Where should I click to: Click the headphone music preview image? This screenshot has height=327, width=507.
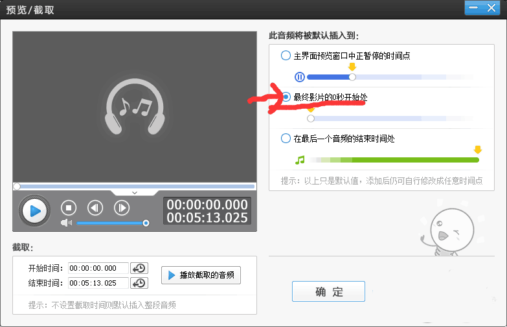click(135, 106)
